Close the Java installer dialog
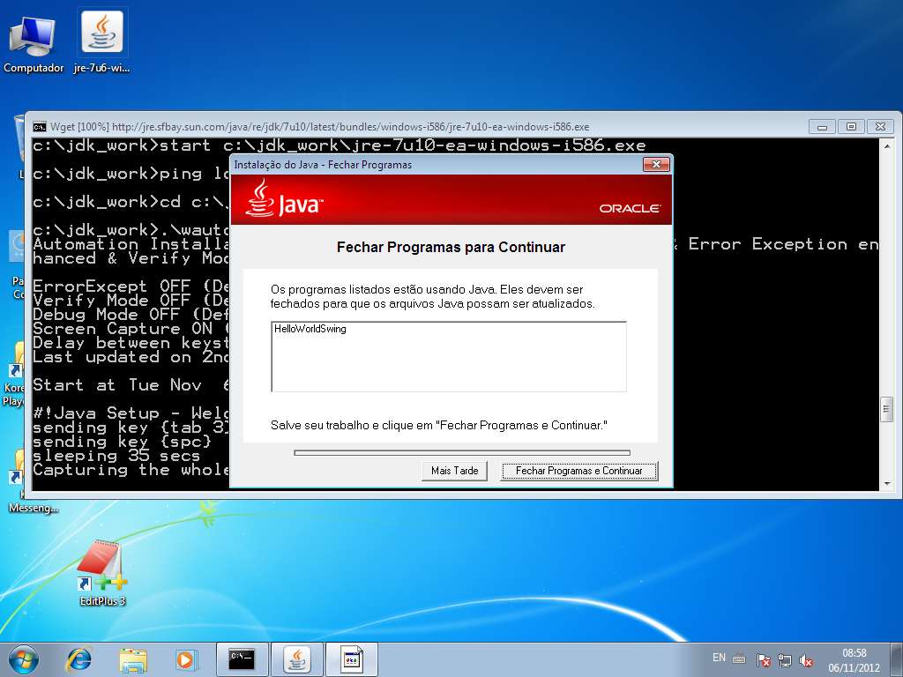The width and height of the screenshot is (903, 677). (x=655, y=165)
